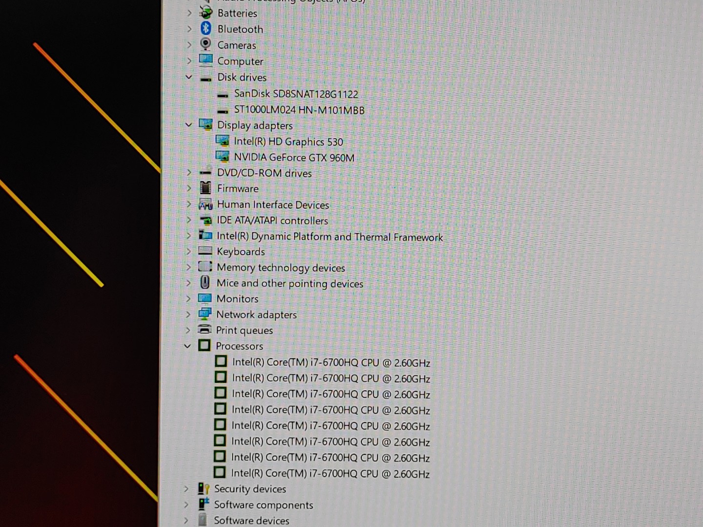Select the NVIDIA GeForce GTX 960M adapter

(x=294, y=158)
